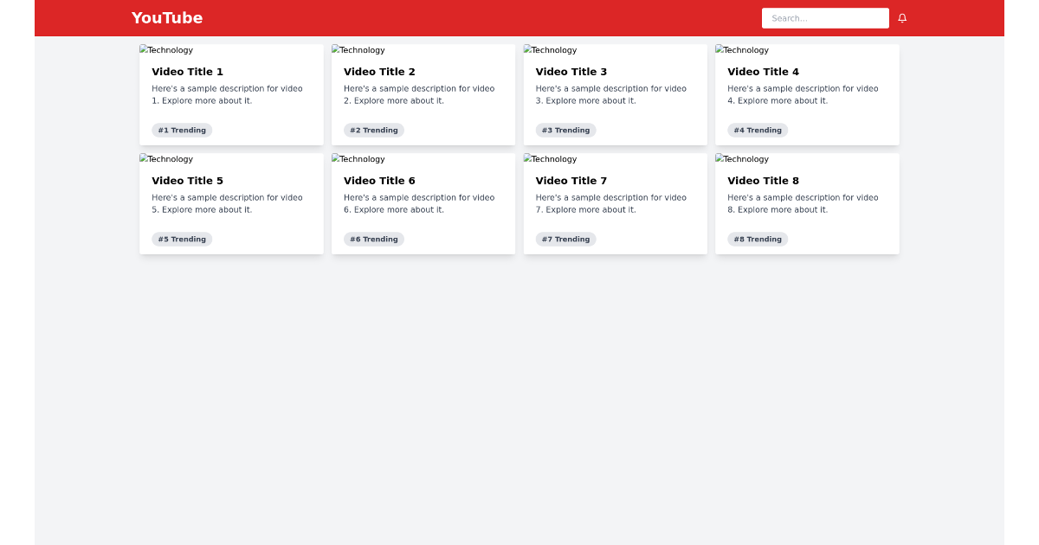The height and width of the screenshot is (545, 1039).
Task: Click the broken Technology thumbnail on Video Title 1
Action: pyautogui.click(x=166, y=50)
